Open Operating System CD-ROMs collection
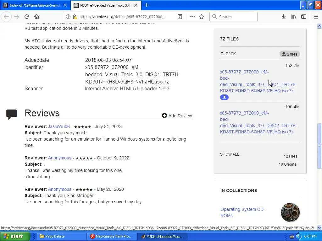 tap(243, 212)
